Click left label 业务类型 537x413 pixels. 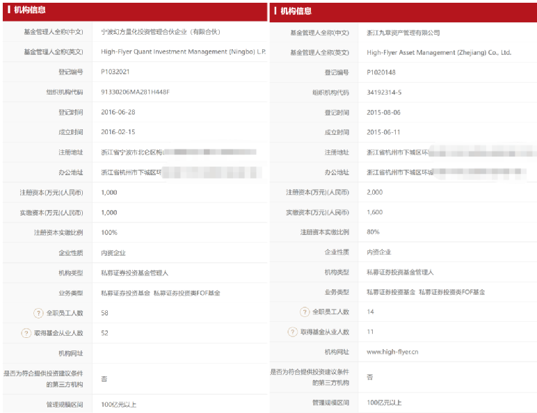click(x=70, y=293)
